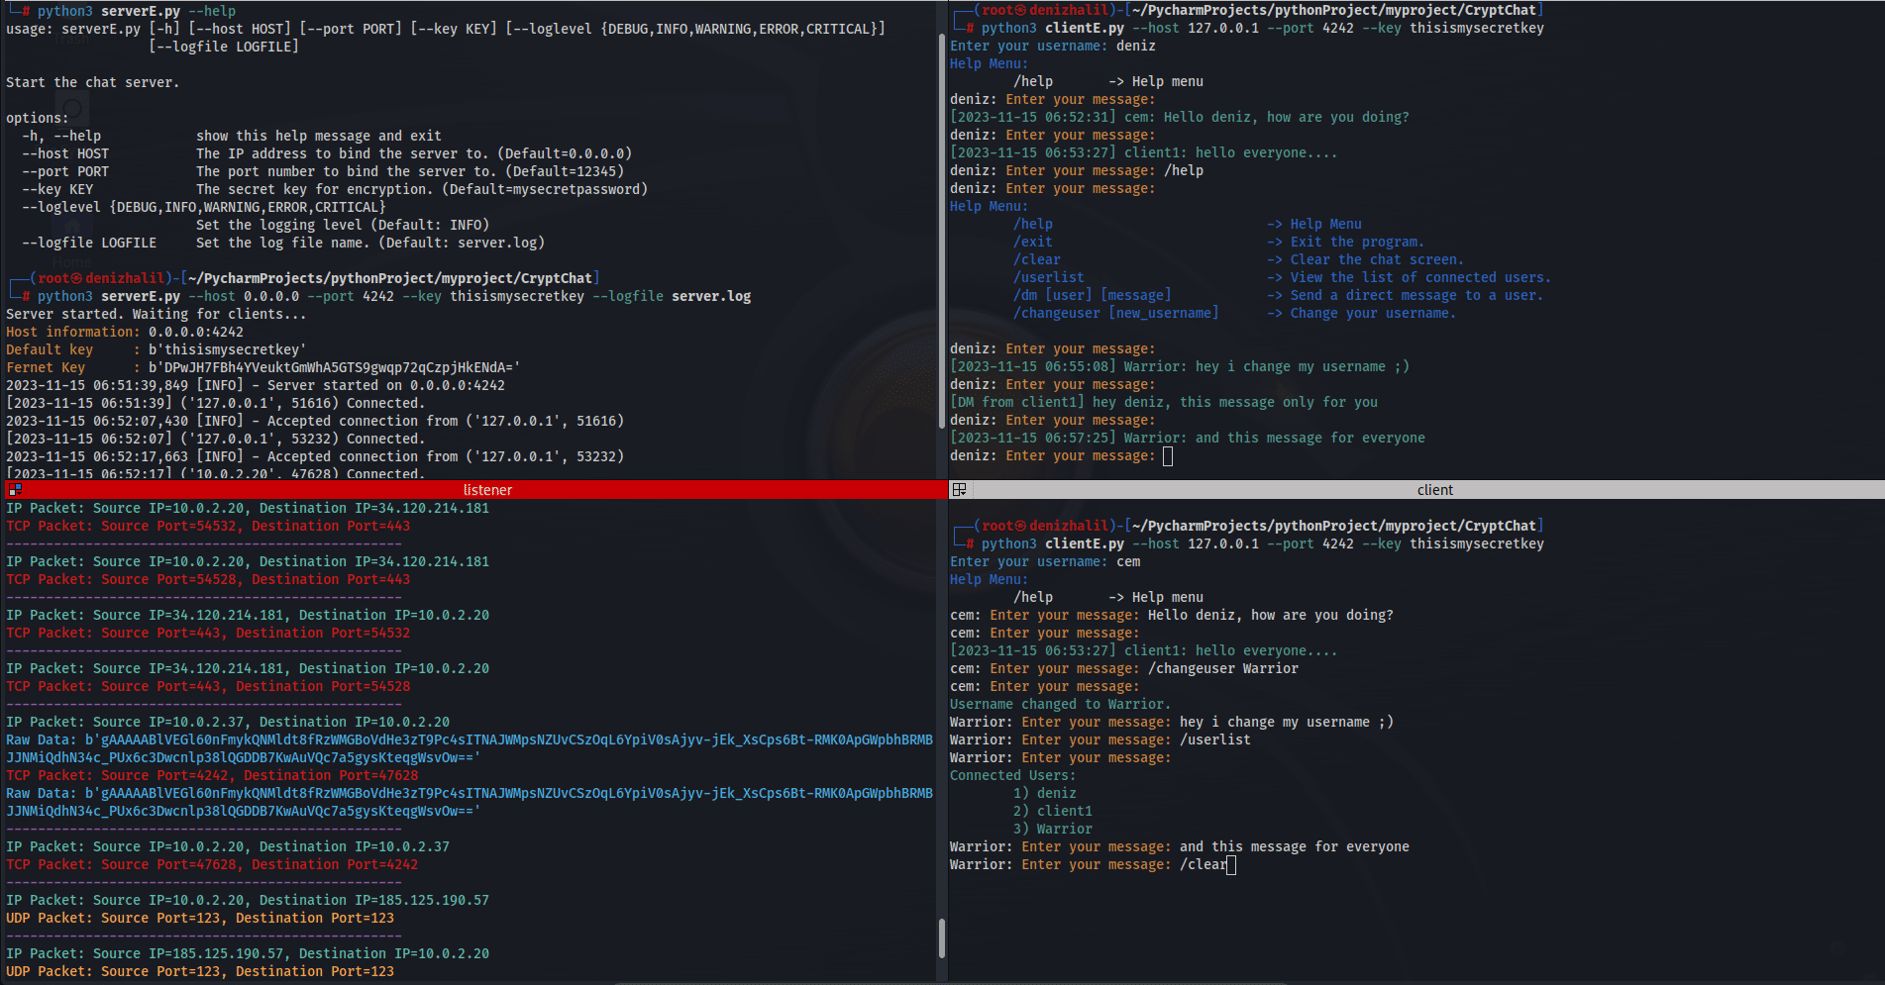Click the grouping icon on the listener pane titlebar
The width and height of the screenshot is (1885, 985).
pyautogui.click(x=15, y=489)
